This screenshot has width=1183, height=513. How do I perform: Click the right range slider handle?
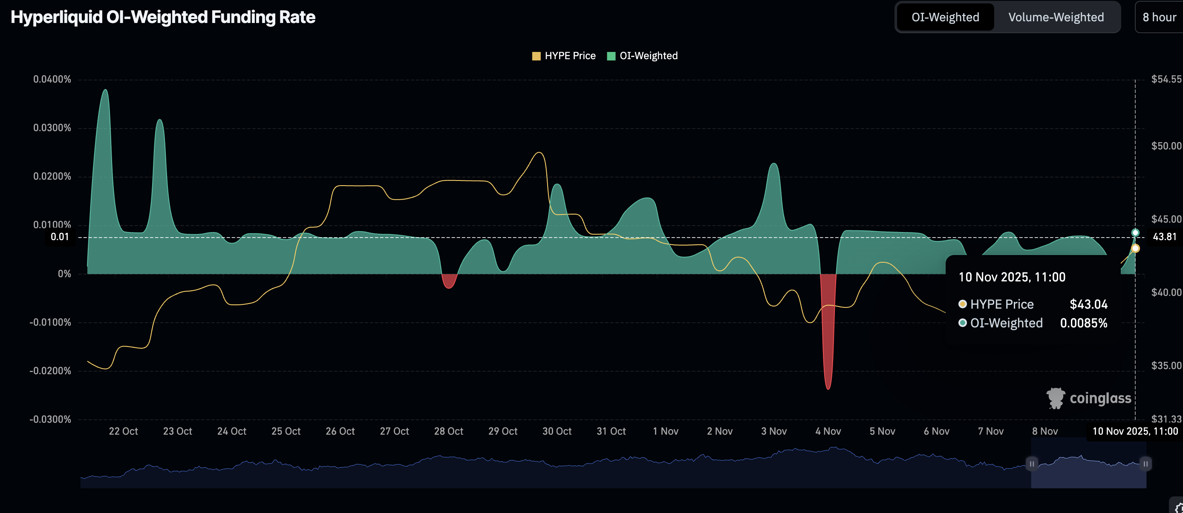pos(1145,464)
